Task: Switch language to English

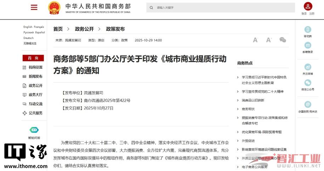Action: point(28,27)
